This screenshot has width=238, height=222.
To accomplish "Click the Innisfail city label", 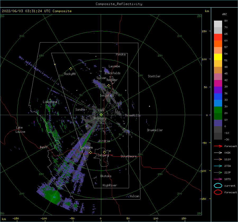I will coord(107,96).
